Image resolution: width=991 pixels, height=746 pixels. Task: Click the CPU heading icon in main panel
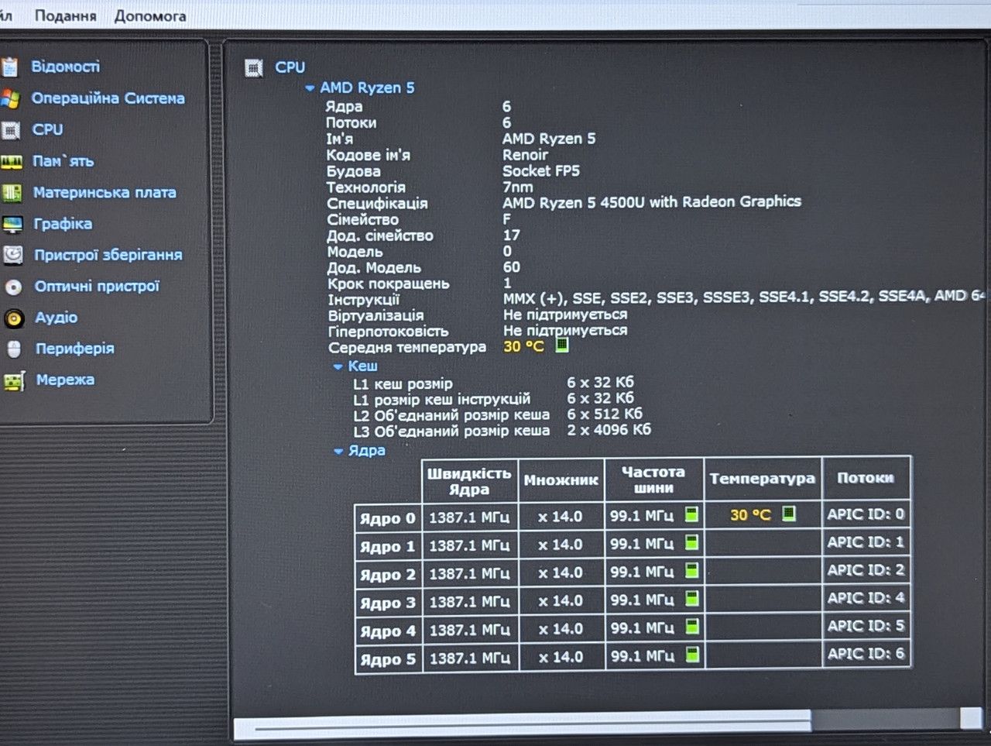[x=253, y=68]
